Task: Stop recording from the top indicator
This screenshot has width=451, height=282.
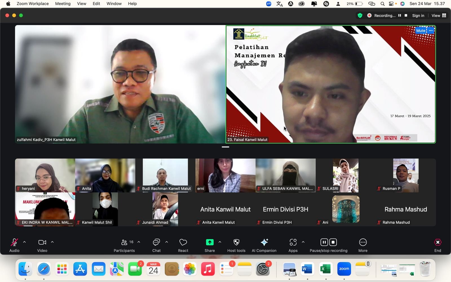Action: tap(406, 16)
